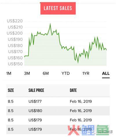Select the US$177 sale row
116x137 pixels.
(x=58, y=102)
